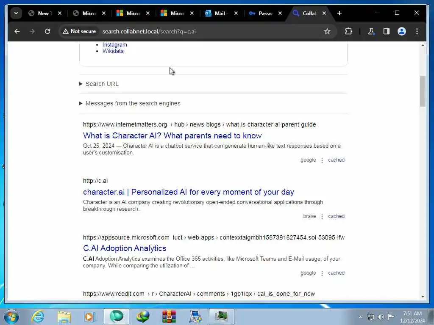Click the scrollbar down arrow
The image size is (434, 325).
coord(423,297)
